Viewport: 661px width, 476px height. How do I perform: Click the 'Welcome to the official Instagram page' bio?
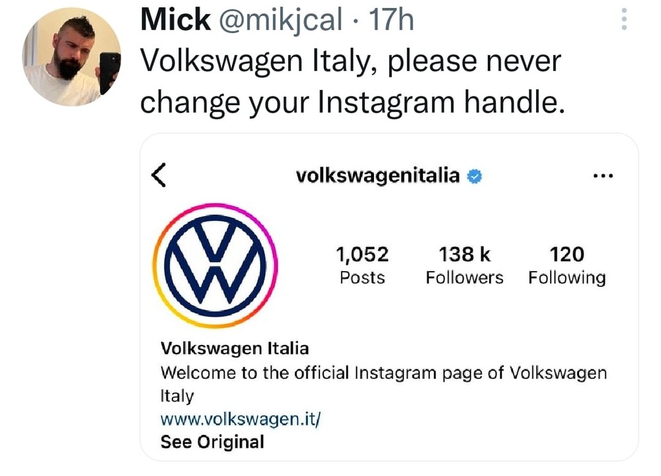click(x=383, y=372)
